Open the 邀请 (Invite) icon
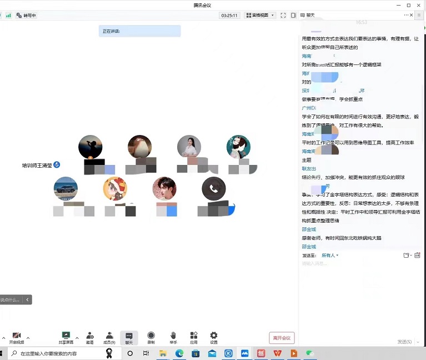Image resolution: width=426 pixels, height=360 pixels. pyautogui.click(x=89, y=337)
